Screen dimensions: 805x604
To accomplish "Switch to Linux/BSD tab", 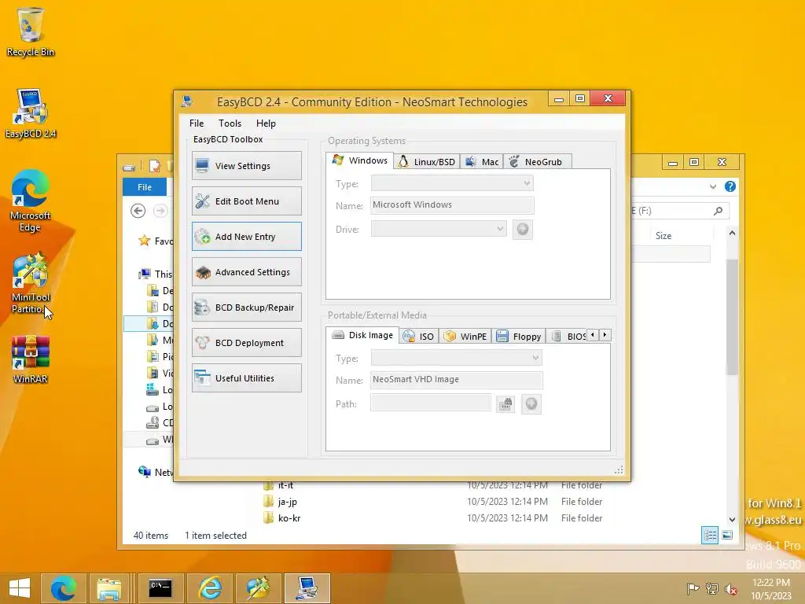I will click(427, 162).
